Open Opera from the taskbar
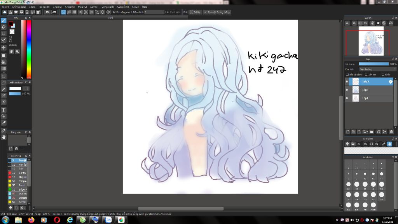398x224 pixels. click(x=57, y=220)
